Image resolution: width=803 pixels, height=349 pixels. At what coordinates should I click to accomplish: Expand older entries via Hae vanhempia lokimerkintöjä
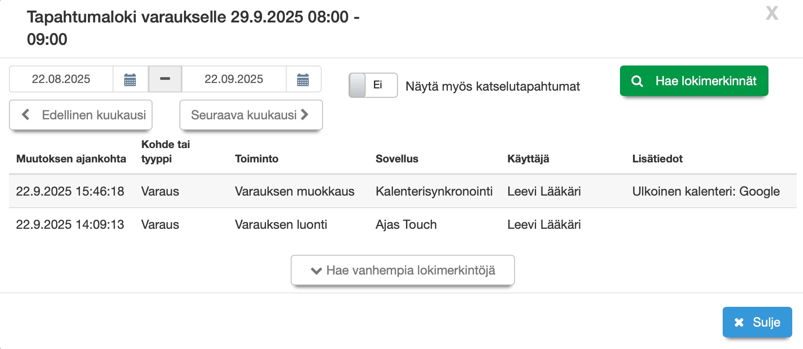402,270
